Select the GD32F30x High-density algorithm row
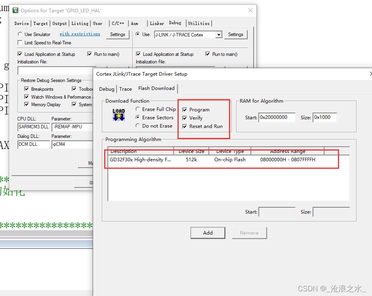372x296 pixels. click(x=229, y=160)
